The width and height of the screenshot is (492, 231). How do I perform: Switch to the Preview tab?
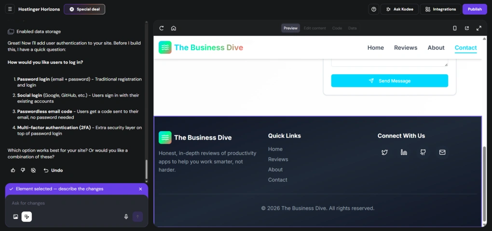click(x=290, y=28)
